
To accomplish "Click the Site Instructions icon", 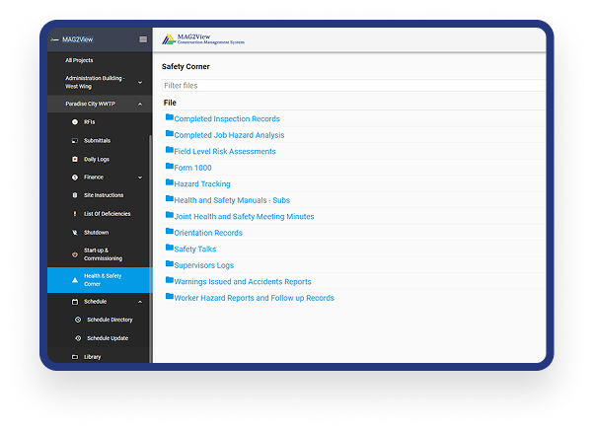I will click(x=75, y=195).
